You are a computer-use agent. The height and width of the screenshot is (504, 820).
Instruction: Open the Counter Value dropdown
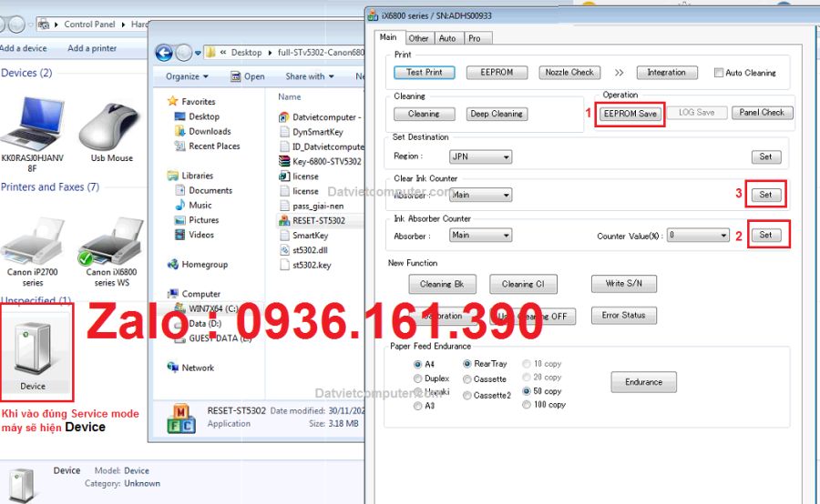pos(698,235)
